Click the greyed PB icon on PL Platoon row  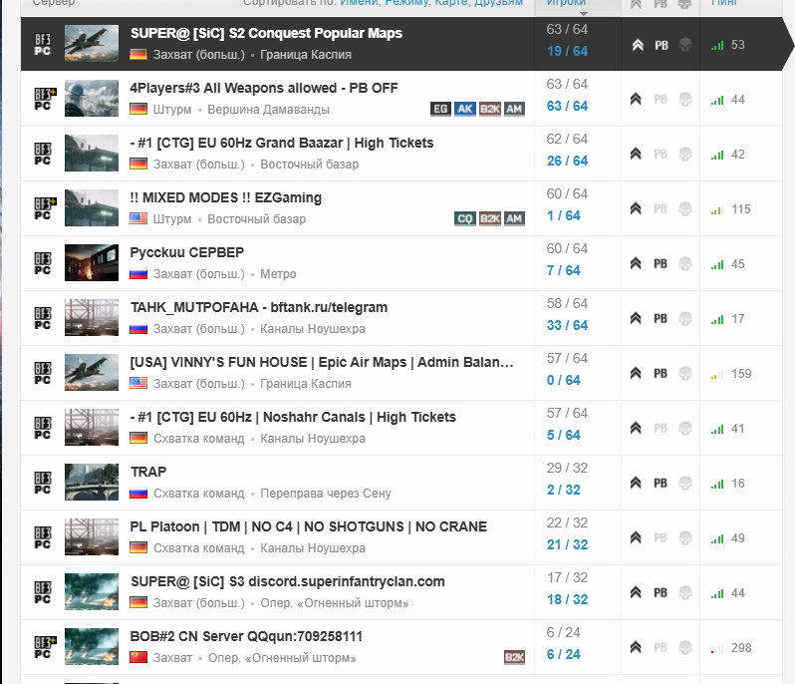[661, 537]
